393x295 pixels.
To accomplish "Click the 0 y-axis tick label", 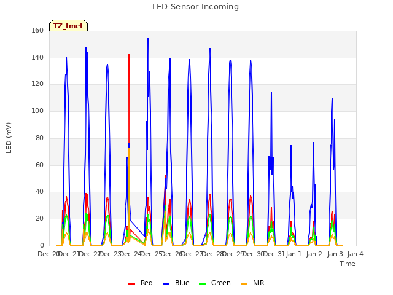I will tap(42, 245).
